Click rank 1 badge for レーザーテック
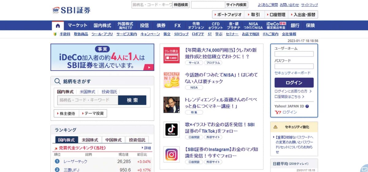 point(57,161)
